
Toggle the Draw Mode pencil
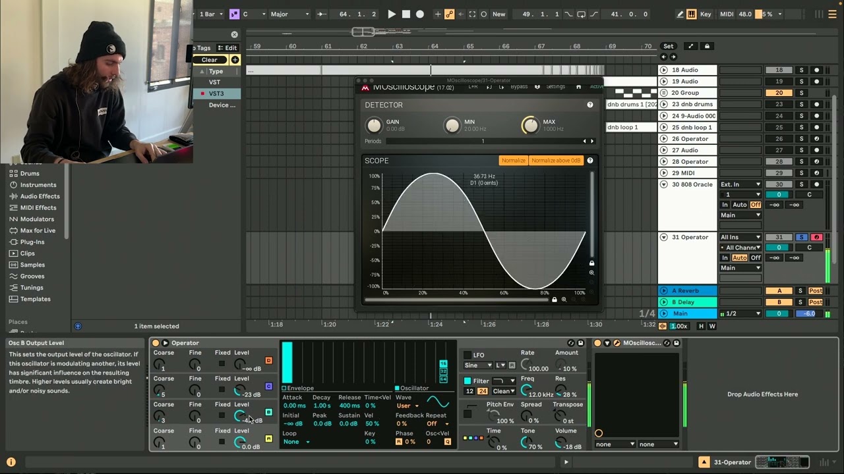coord(680,14)
